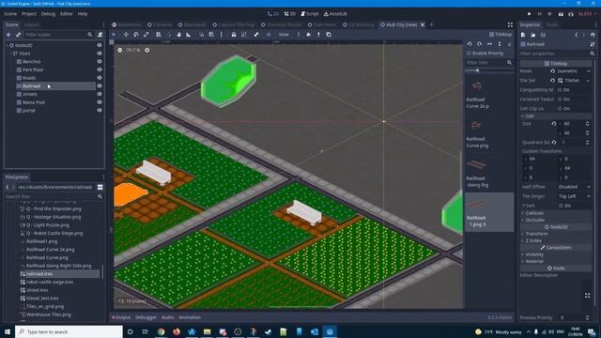Screen dimensions: 601x338
Task: Toggle visibility of portal node
Action: [100, 111]
